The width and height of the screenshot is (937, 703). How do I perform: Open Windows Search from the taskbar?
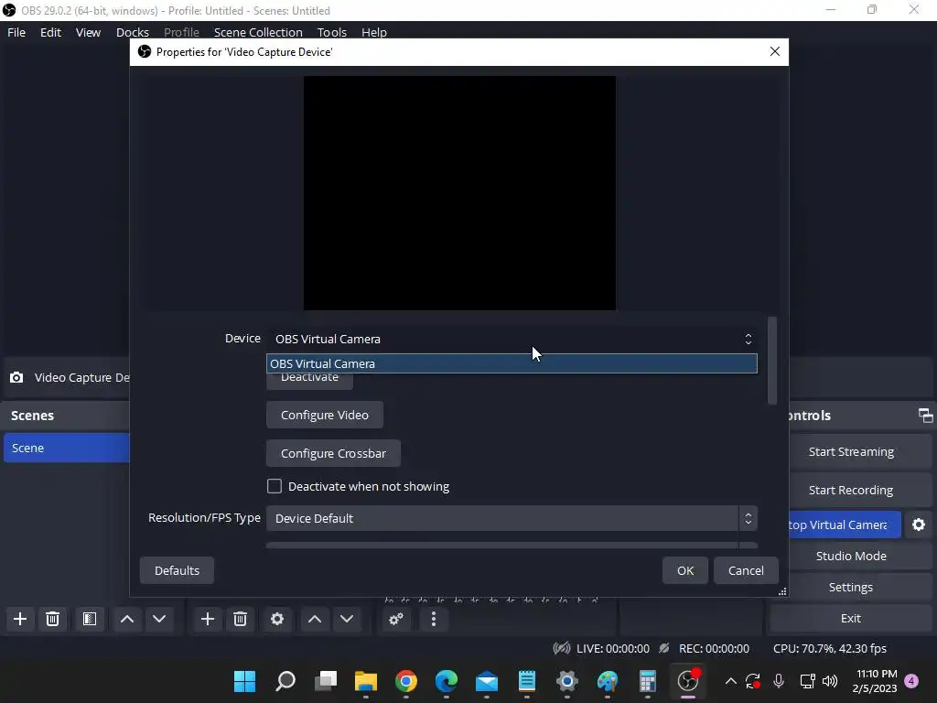pos(285,681)
